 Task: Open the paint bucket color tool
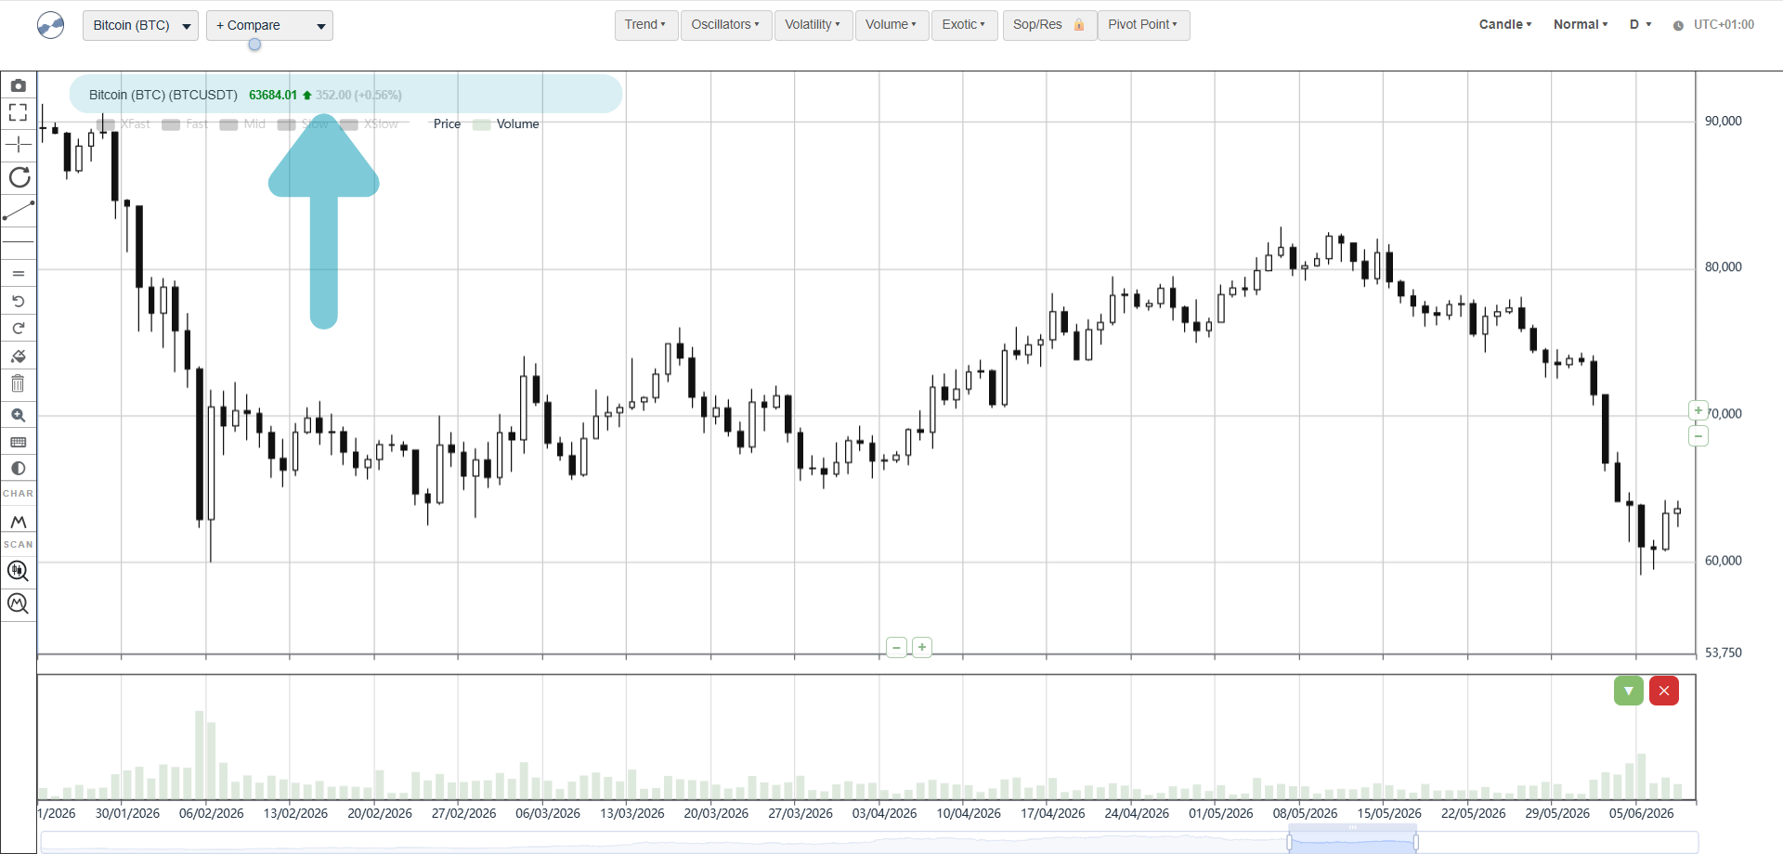pos(18,356)
